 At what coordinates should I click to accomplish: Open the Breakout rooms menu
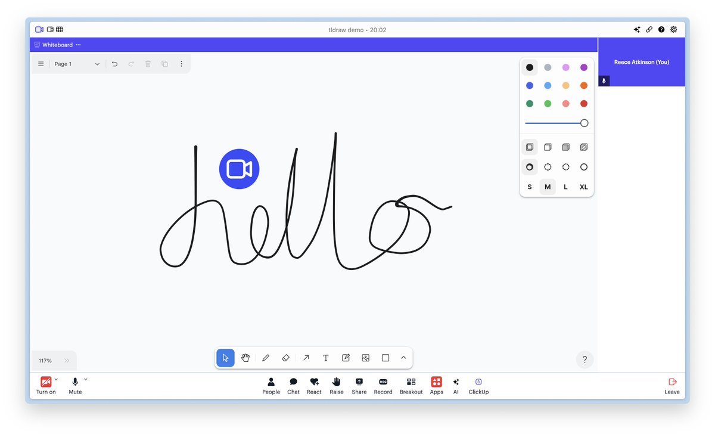pos(411,385)
